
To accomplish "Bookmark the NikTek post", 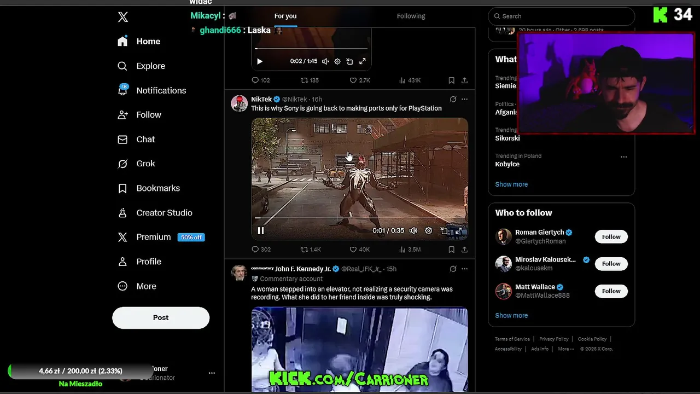I will 451,250.
